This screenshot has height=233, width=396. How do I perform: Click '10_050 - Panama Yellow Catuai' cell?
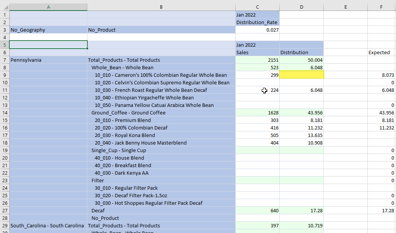click(x=161, y=105)
